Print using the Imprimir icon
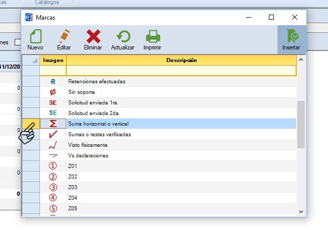Viewport: 328px width, 230px height. tap(152, 36)
